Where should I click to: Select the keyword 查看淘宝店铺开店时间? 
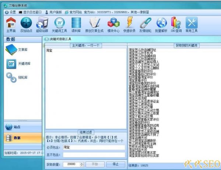[x=144, y=86]
